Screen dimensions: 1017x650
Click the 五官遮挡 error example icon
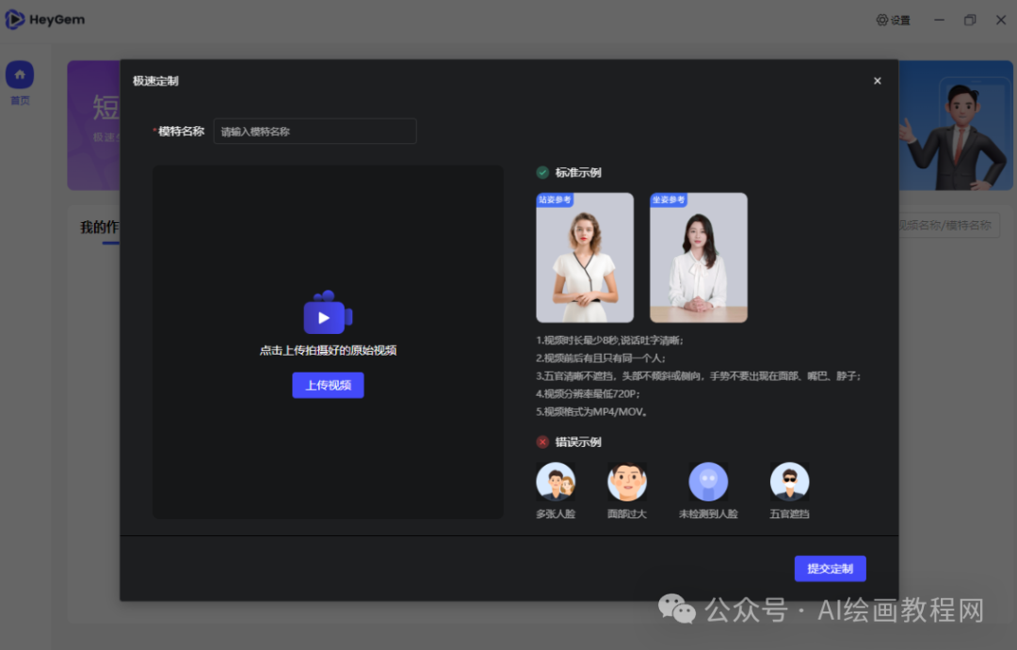tap(789, 482)
